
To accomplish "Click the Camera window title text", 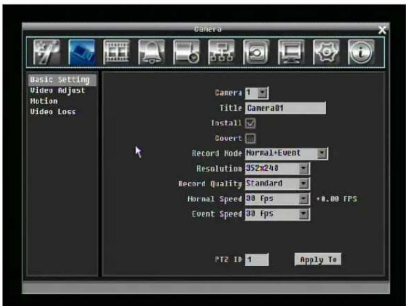I will click(208, 29).
